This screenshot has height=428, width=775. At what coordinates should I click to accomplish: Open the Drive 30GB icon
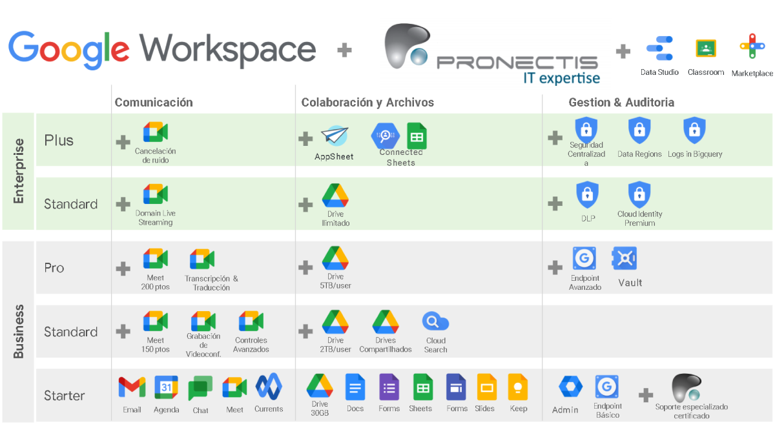tap(320, 386)
